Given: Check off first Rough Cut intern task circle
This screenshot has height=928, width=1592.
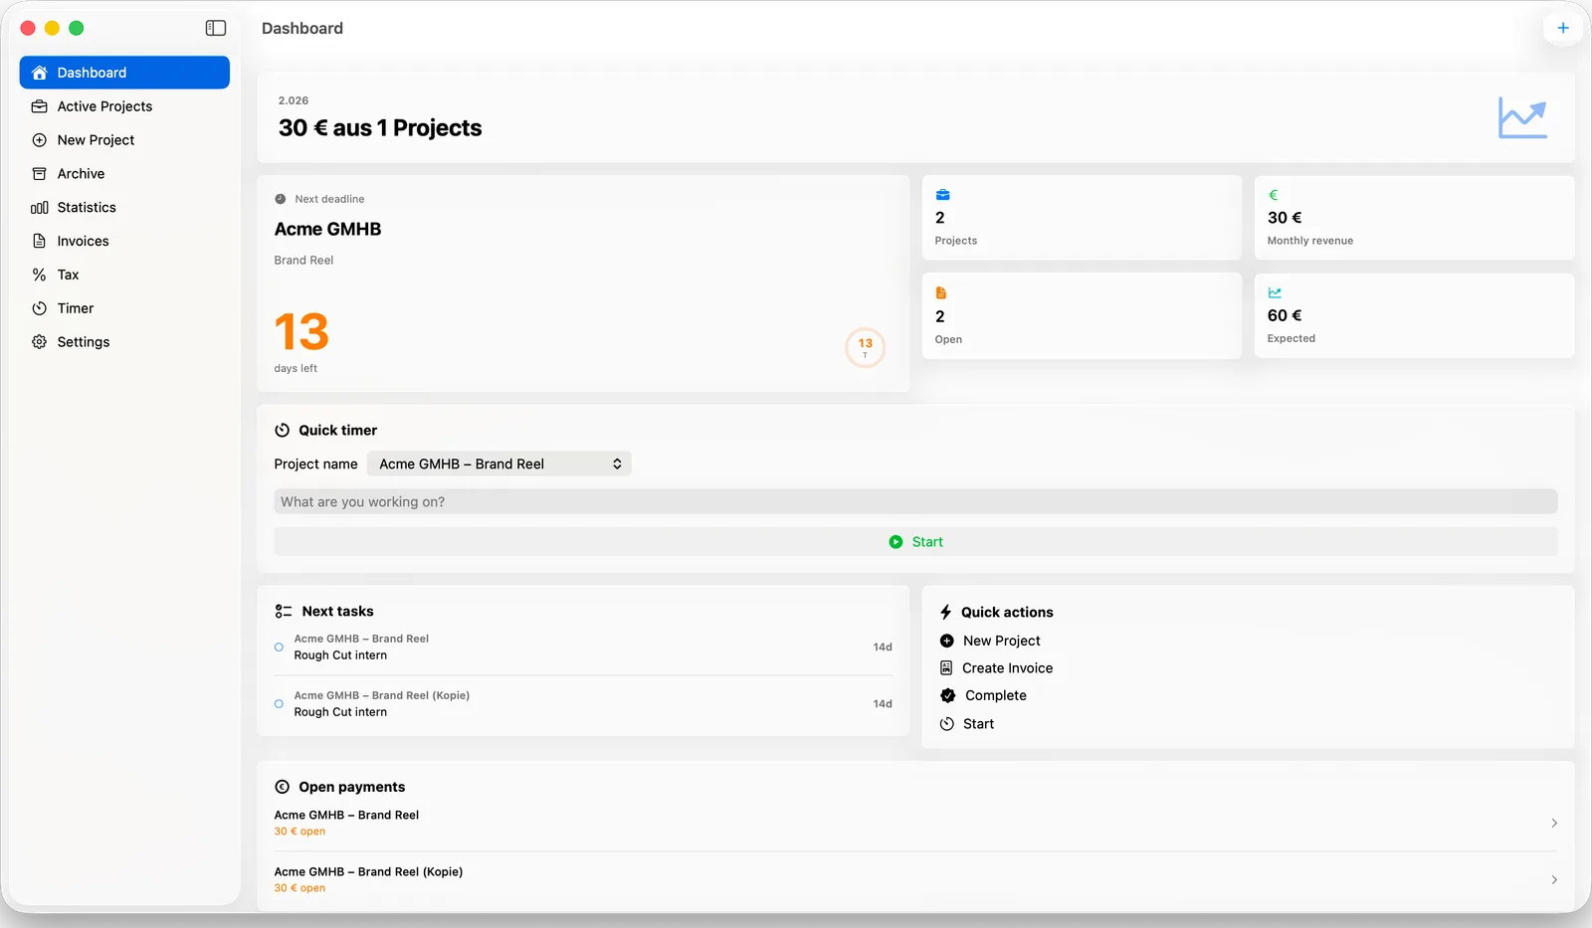Looking at the screenshot, I should pos(279,648).
